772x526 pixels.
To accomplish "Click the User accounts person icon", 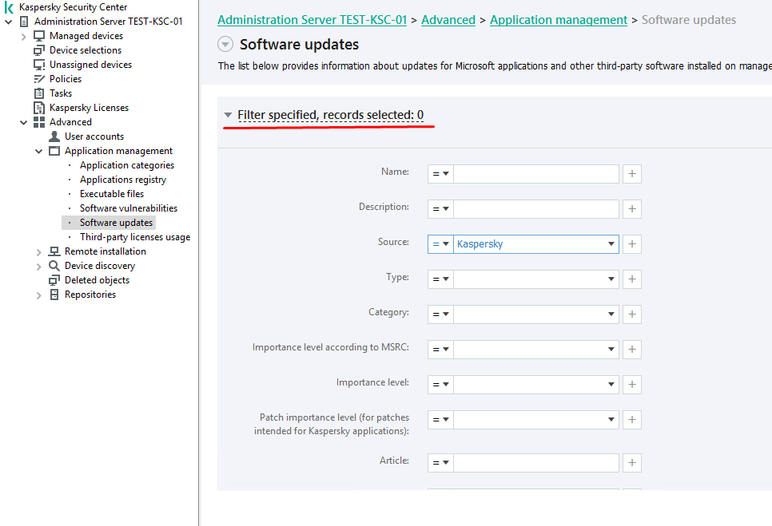I will coord(54,136).
